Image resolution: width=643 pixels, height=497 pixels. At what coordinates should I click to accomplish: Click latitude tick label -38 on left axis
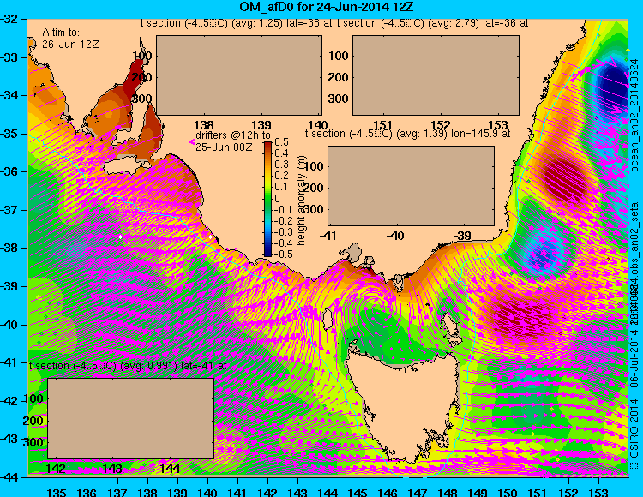[9, 248]
